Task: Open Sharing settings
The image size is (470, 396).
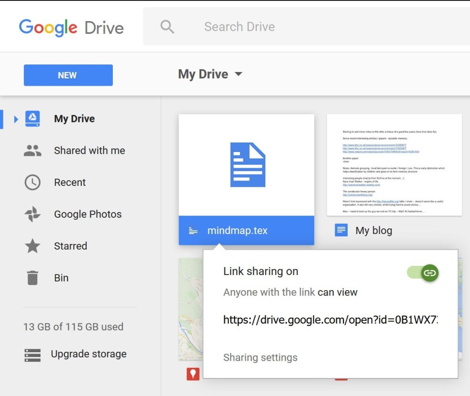Action: pos(260,357)
